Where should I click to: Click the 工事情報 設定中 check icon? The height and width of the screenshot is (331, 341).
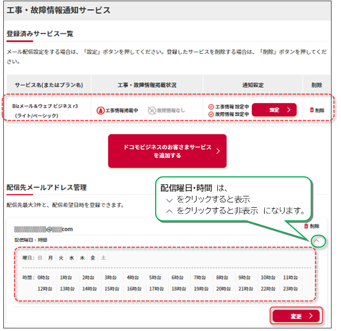pos(211,107)
